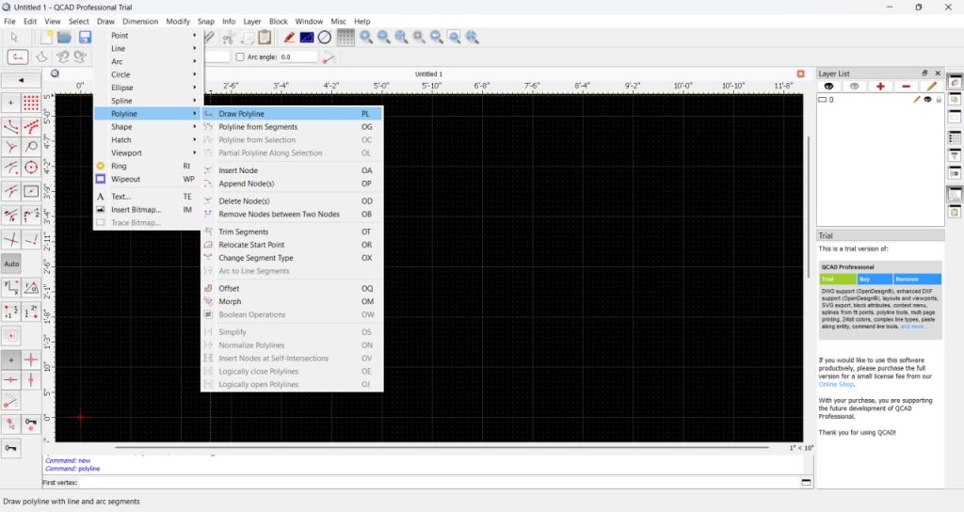964x512 pixels.
Task: Toggle the lock icon on layer 0
Action: [938, 99]
